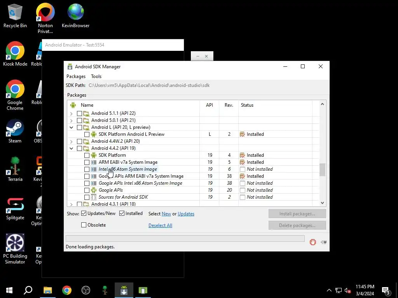Click the taskbar clock showing 11:45 PM
The height and width of the screenshot is (298, 398).
tap(365, 290)
